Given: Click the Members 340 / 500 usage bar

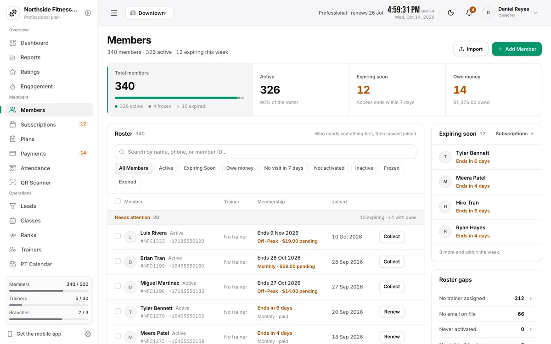Looking at the screenshot, I should 49,291.
